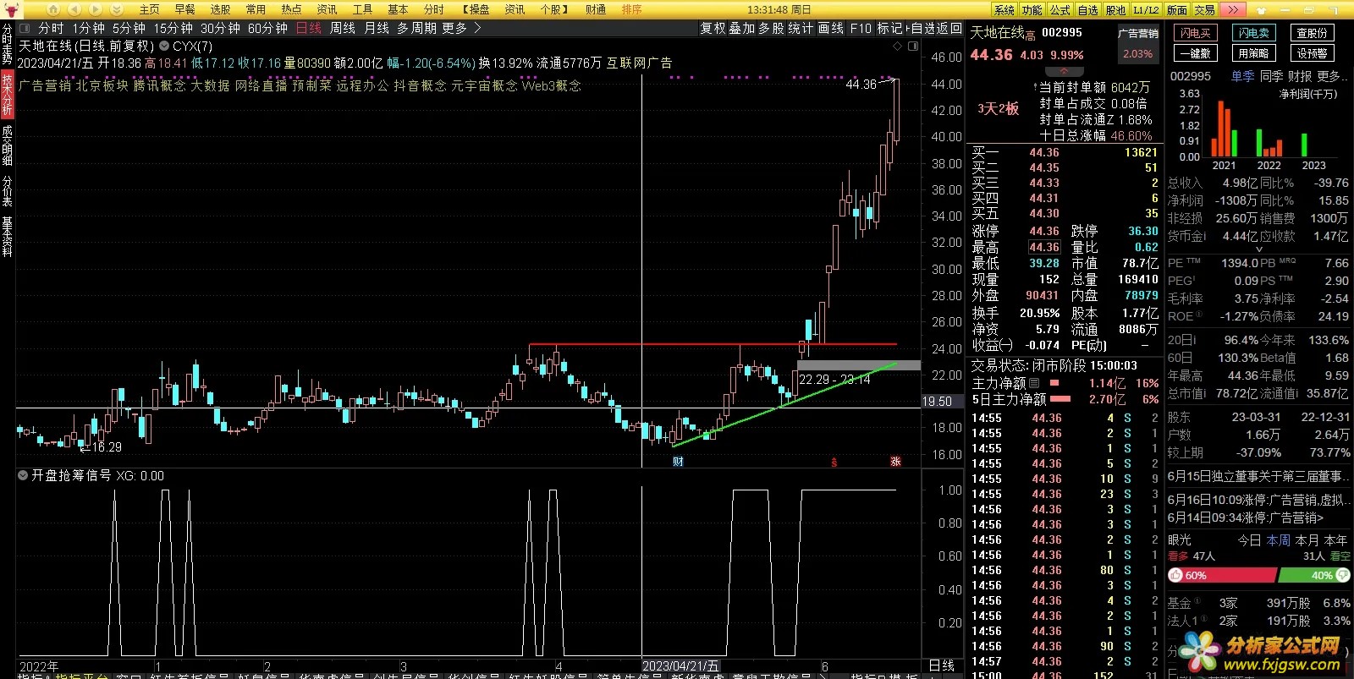Viewport: 1354px width, 679px height.
Task: Click 广告营销 sector box
Action: 1137,46
